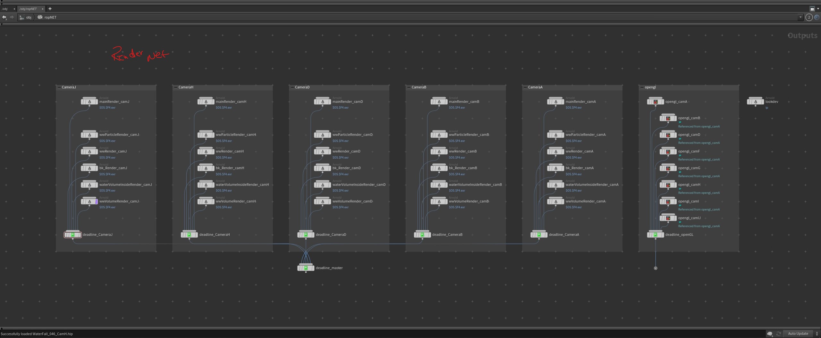
Task: Click purple flag on wwVolumeRender_camJ node
Action: click(96, 202)
